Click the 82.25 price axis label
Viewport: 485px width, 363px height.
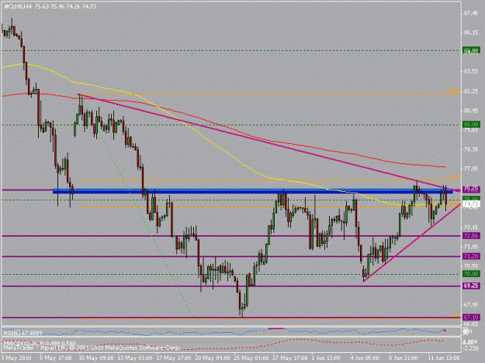pos(471,91)
